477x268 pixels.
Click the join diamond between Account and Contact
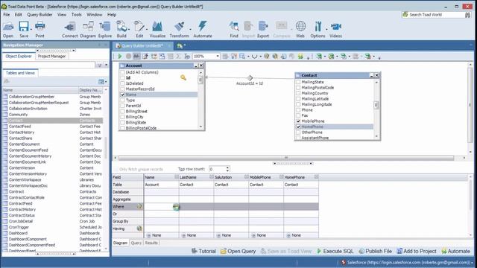point(250,77)
